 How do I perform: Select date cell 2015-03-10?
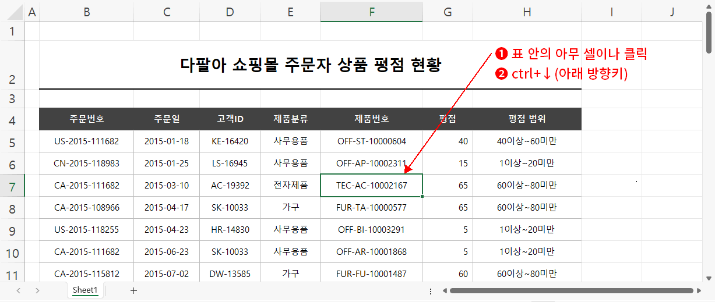click(167, 186)
